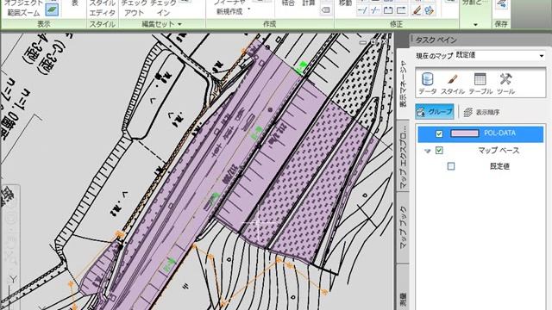Click the crosshair cursor on the map
The width and height of the screenshot is (552, 310).
[259, 222]
